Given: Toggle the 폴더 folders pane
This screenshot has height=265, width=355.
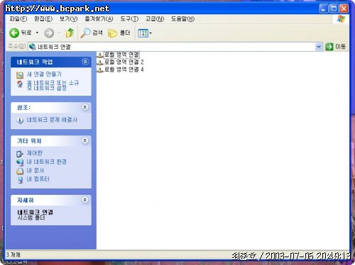Looking at the screenshot, I should coord(119,33).
